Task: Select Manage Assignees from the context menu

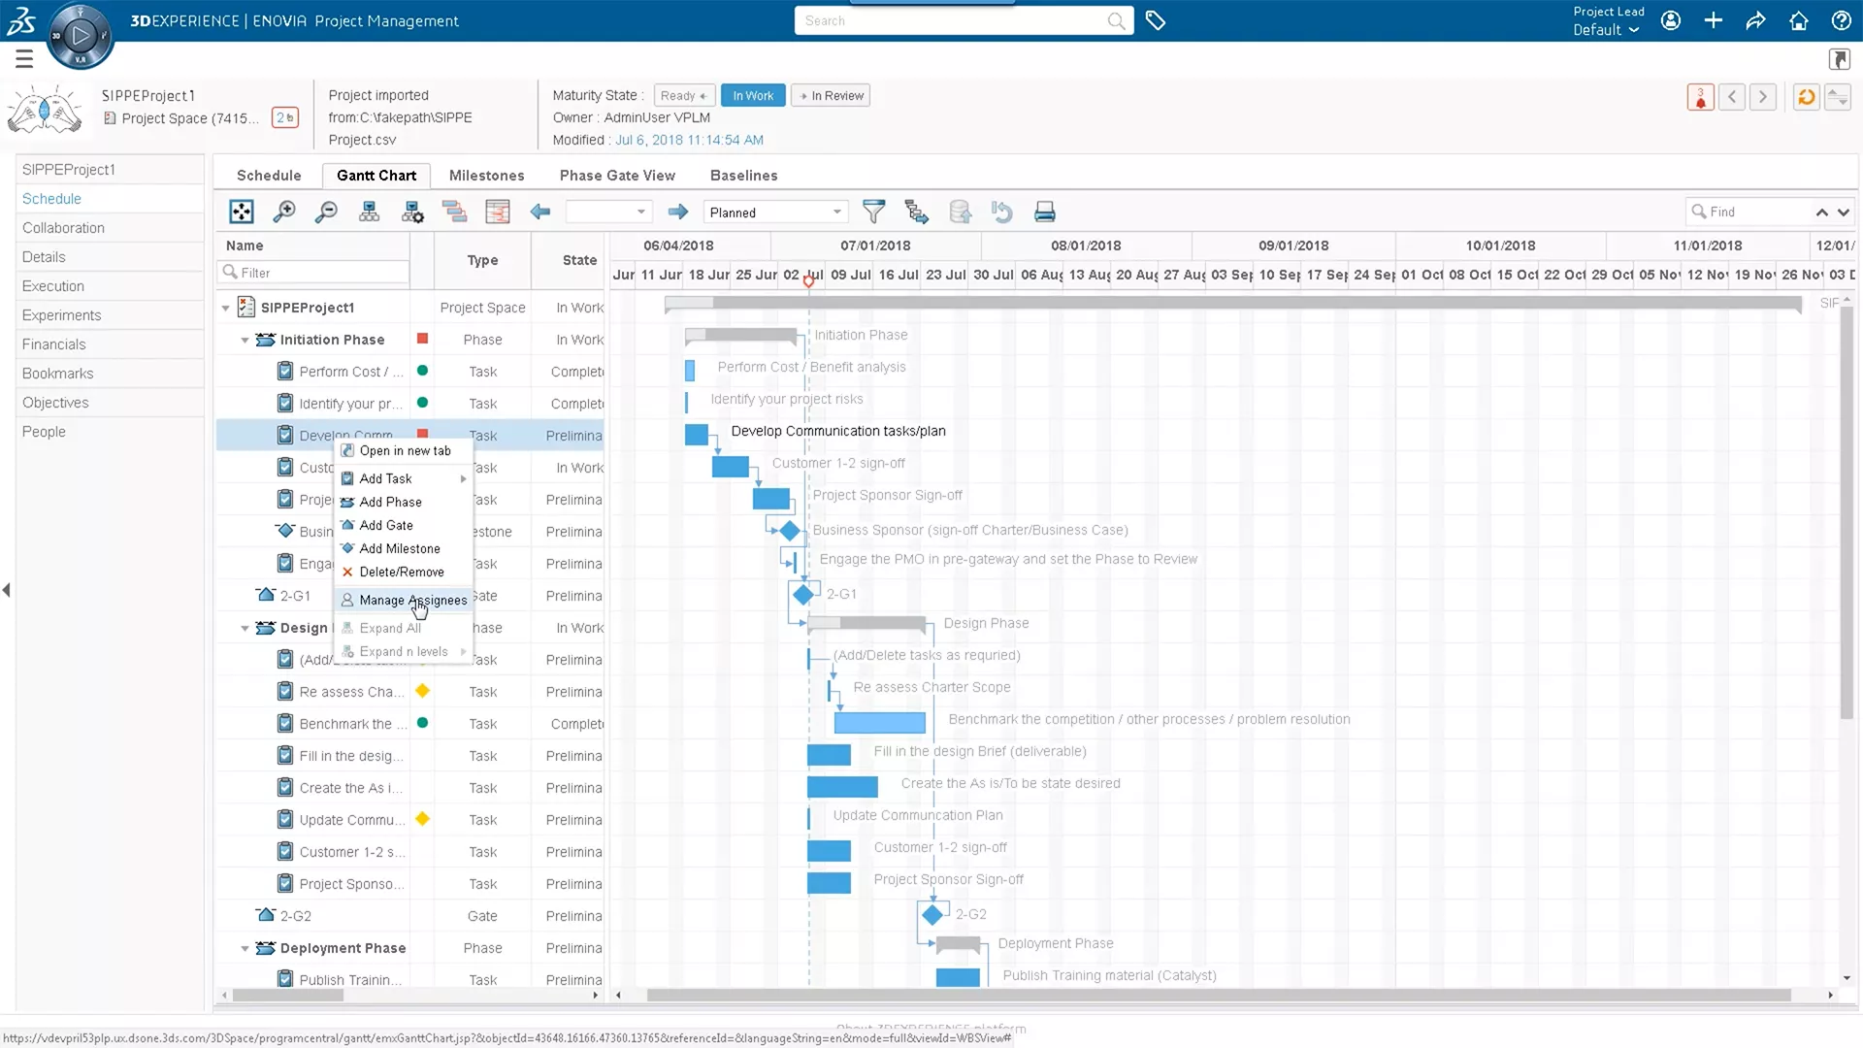Action: [x=411, y=600]
